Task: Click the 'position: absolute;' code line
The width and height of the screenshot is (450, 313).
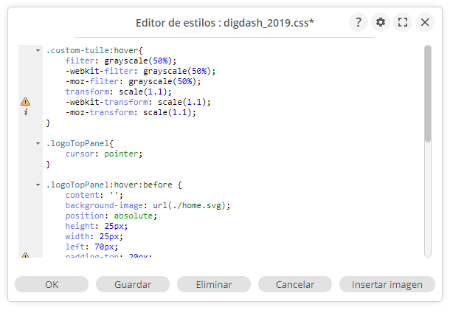Action: point(111,216)
